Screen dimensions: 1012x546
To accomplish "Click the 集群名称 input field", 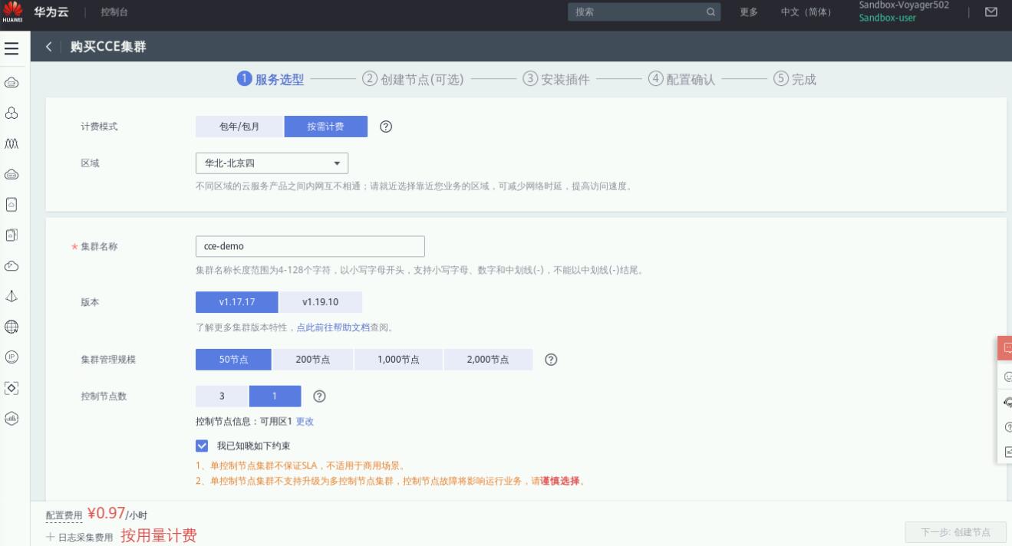I will click(x=310, y=246).
